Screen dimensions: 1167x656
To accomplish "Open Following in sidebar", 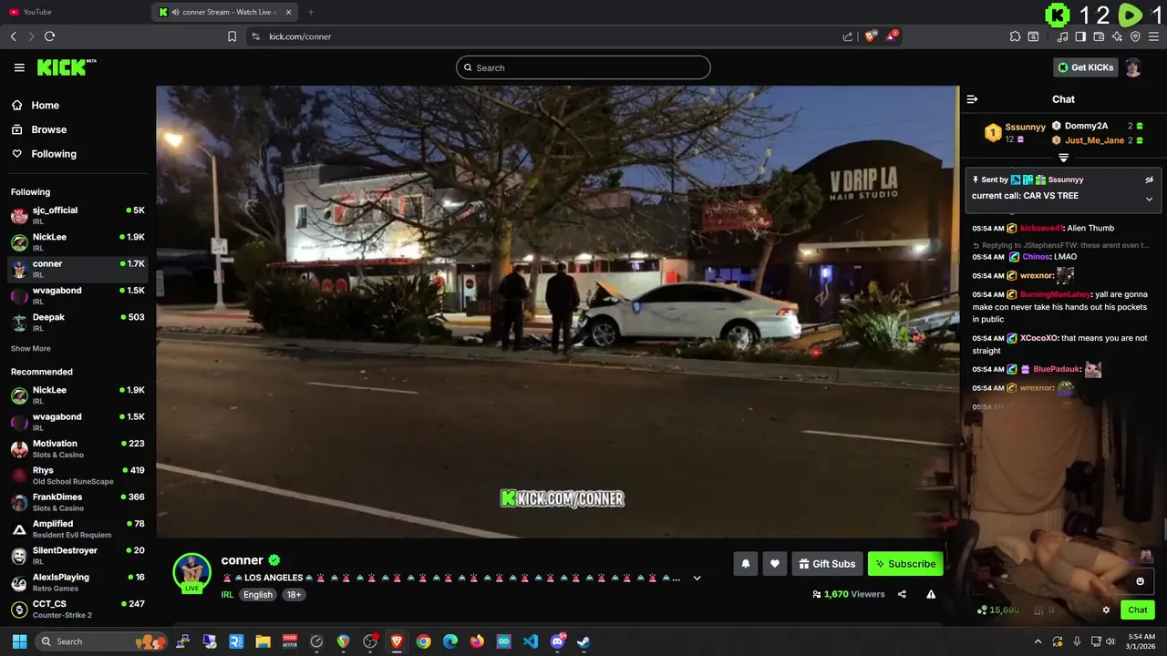I will point(54,154).
